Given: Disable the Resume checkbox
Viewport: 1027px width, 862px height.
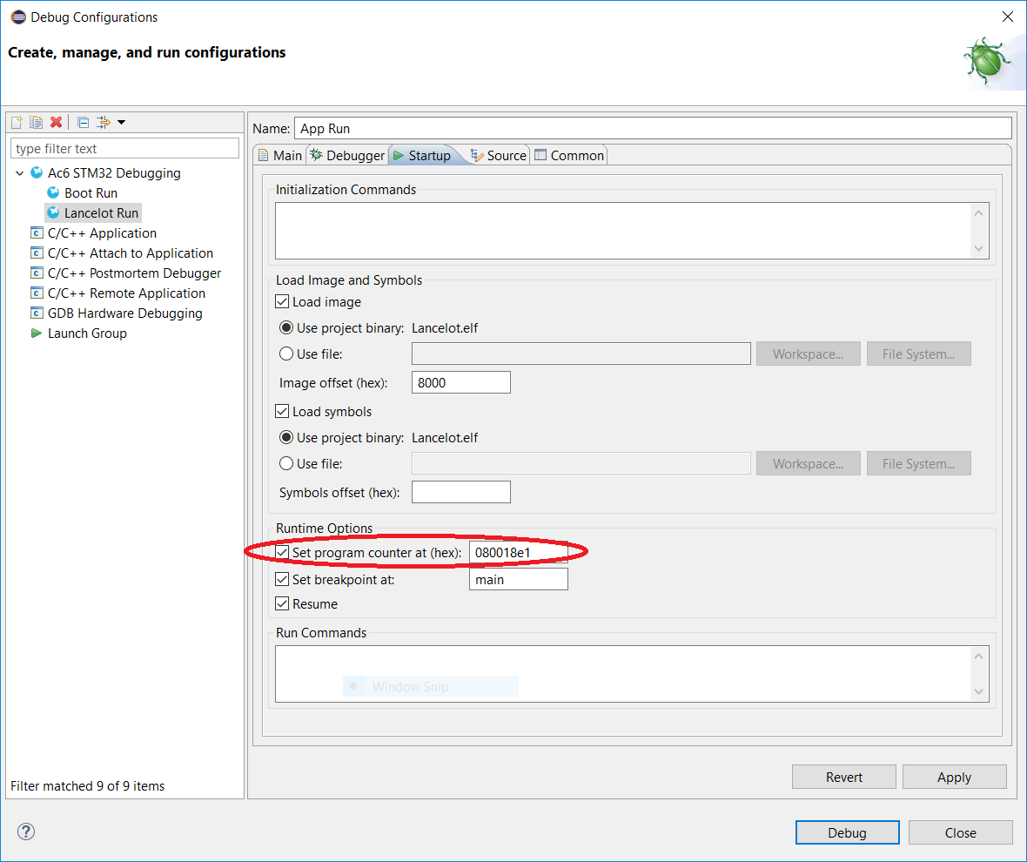Looking at the screenshot, I should 282,603.
